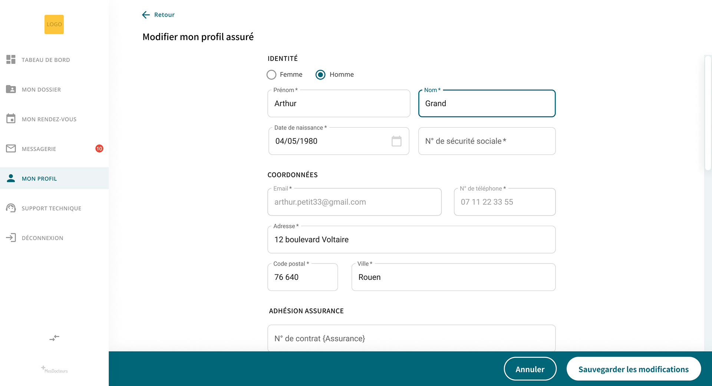The height and width of the screenshot is (386, 712).
Task: Click the Support technique headset icon
Action: click(11, 208)
